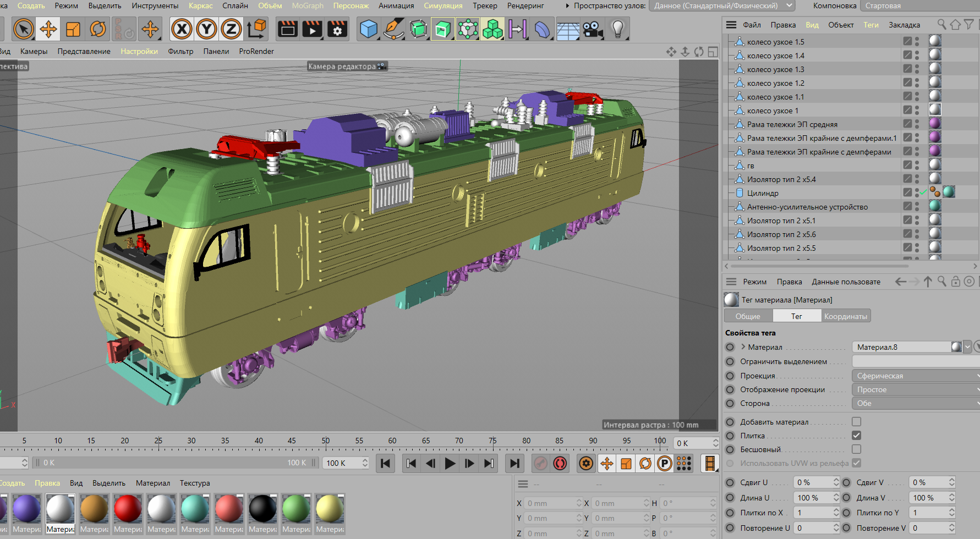Select the Цилиндр object in the list
Viewport: 980px width, 539px height.
point(762,193)
